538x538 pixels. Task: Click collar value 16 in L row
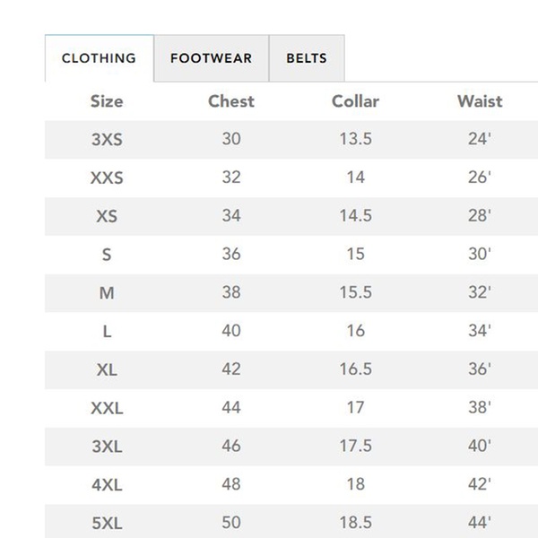(x=355, y=331)
